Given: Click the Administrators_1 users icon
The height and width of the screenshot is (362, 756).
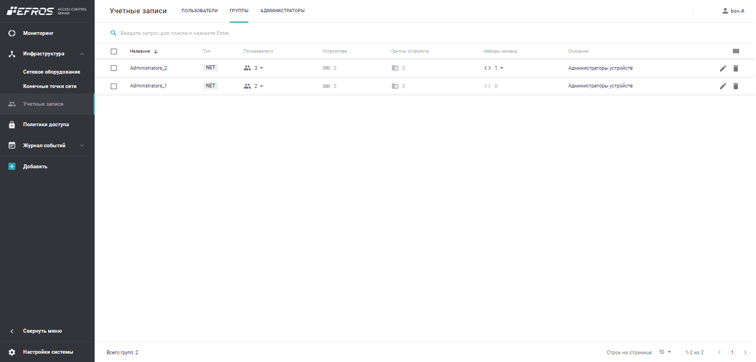Looking at the screenshot, I should click(247, 86).
